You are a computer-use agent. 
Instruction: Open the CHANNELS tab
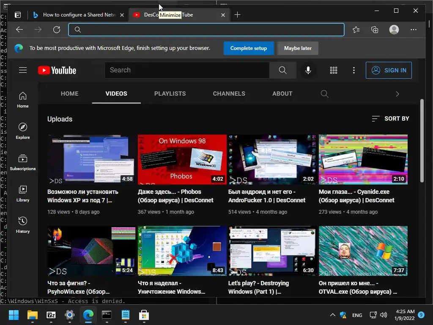coord(229,94)
